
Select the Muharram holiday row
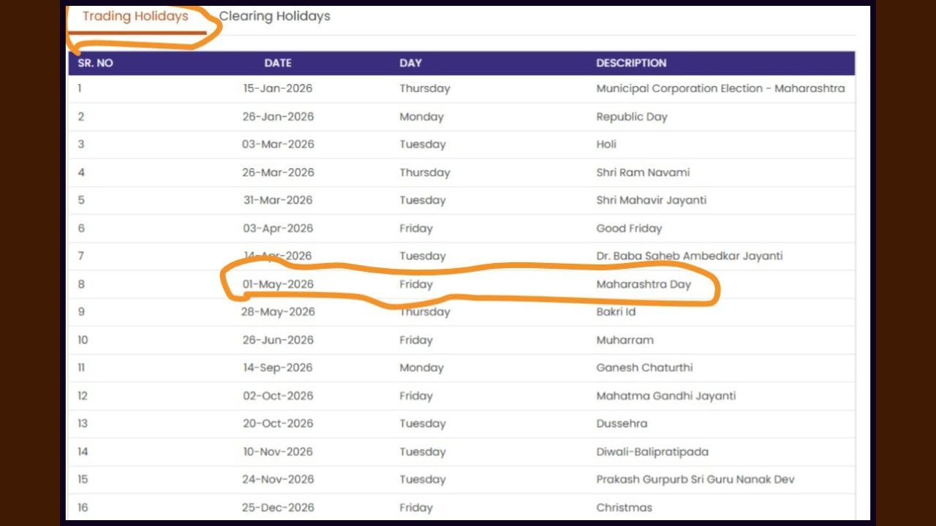pyautogui.click(x=624, y=340)
